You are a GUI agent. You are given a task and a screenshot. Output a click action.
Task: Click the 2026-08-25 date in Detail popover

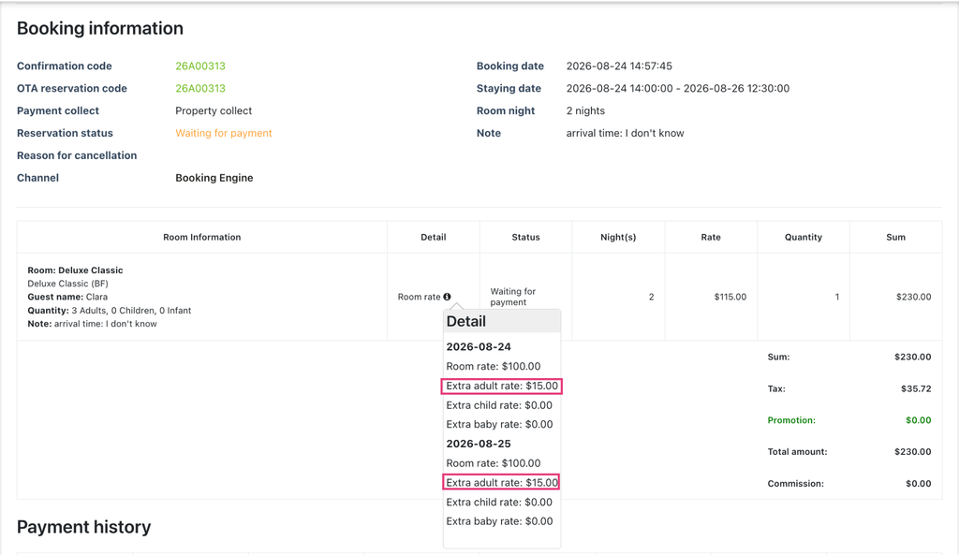click(x=479, y=444)
